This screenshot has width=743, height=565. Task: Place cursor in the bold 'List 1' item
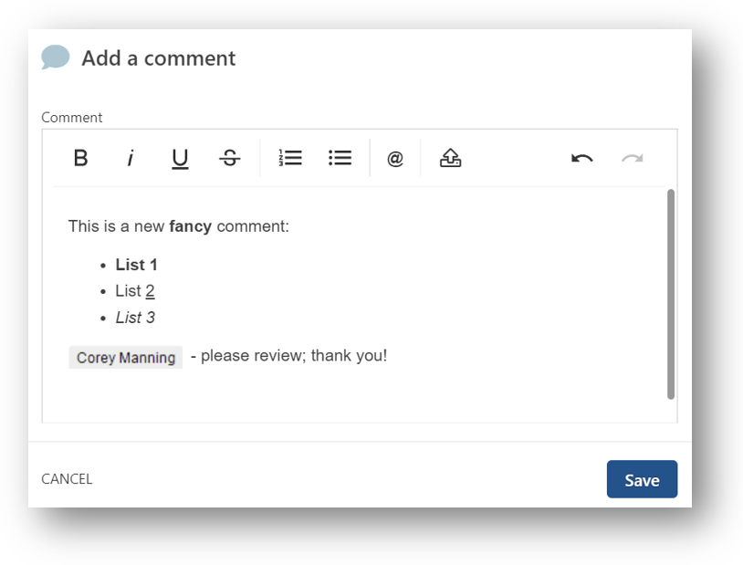[136, 265]
